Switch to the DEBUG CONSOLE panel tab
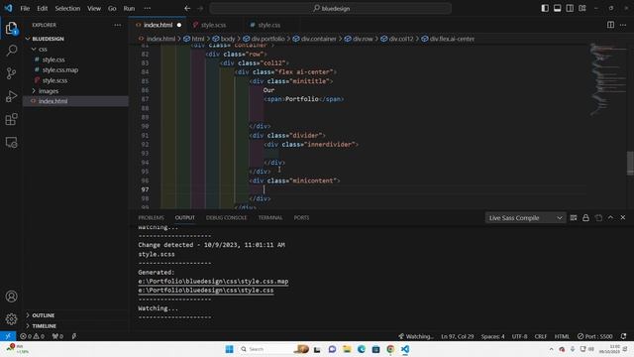This screenshot has height=357, width=634. tap(226, 218)
